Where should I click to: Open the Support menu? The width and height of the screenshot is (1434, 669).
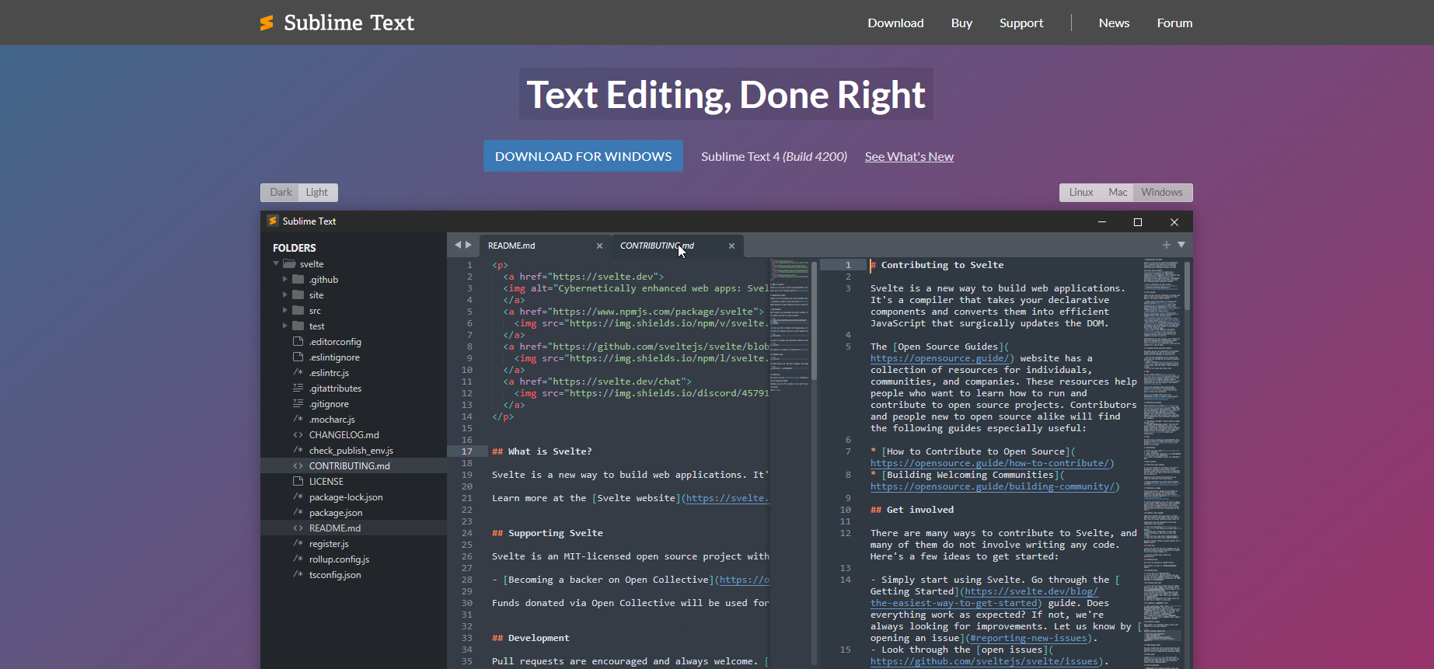1021,23
